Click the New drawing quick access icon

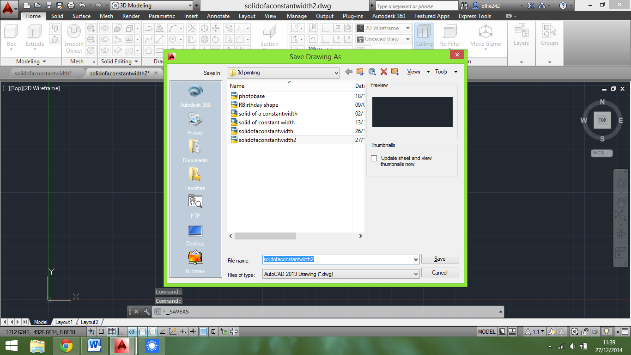point(27,6)
